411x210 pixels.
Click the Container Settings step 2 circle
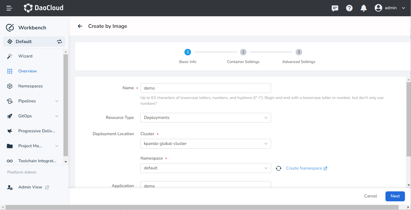243,52
